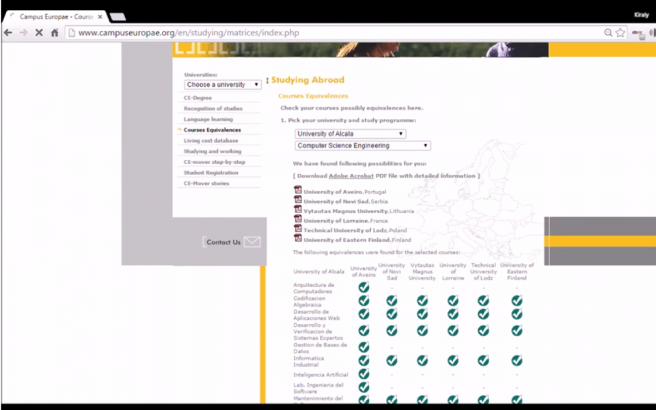Click Eastern Finland checkmark for Informatica Industrial
The image size is (656, 410).
click(517, 360)
